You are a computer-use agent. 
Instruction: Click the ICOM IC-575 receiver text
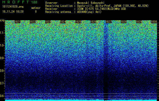click(101, 9)
